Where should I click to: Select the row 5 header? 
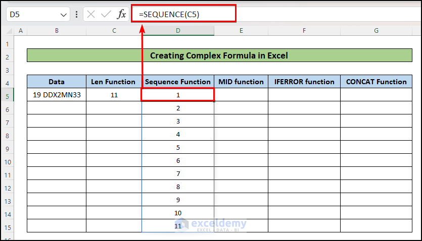(8, 95)
